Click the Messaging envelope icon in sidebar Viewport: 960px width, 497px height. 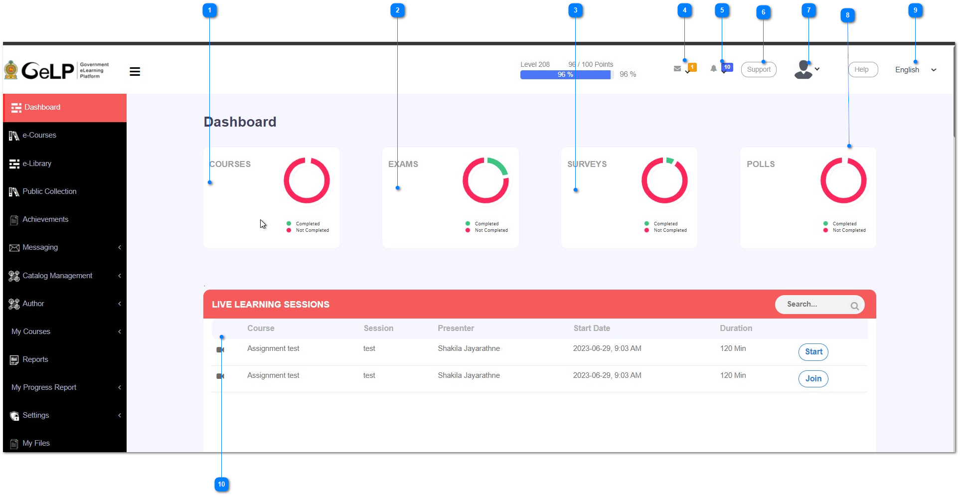pyautogui.click(x=14, y=248)
